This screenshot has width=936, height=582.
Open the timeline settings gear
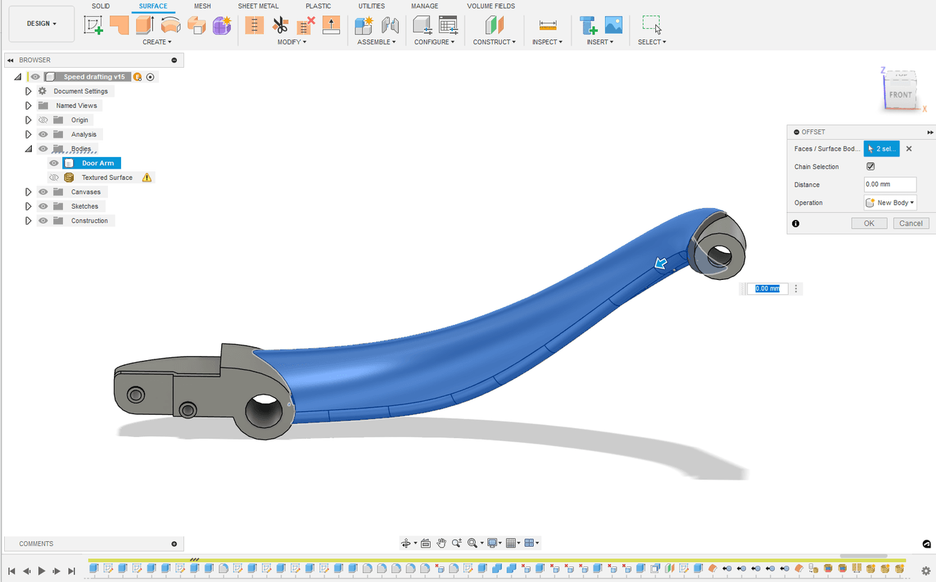tap(926, 571)
